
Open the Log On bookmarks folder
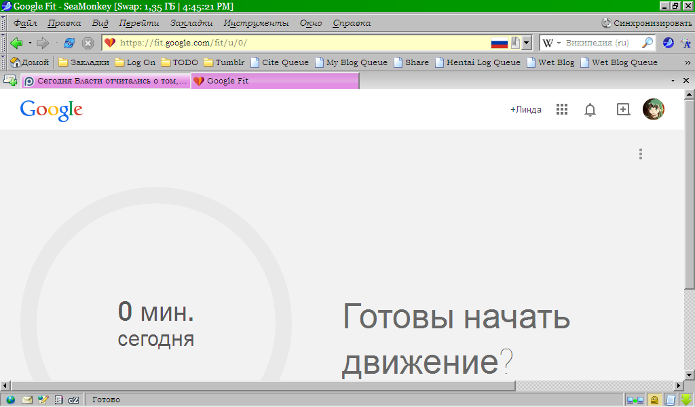click(135, 62)
